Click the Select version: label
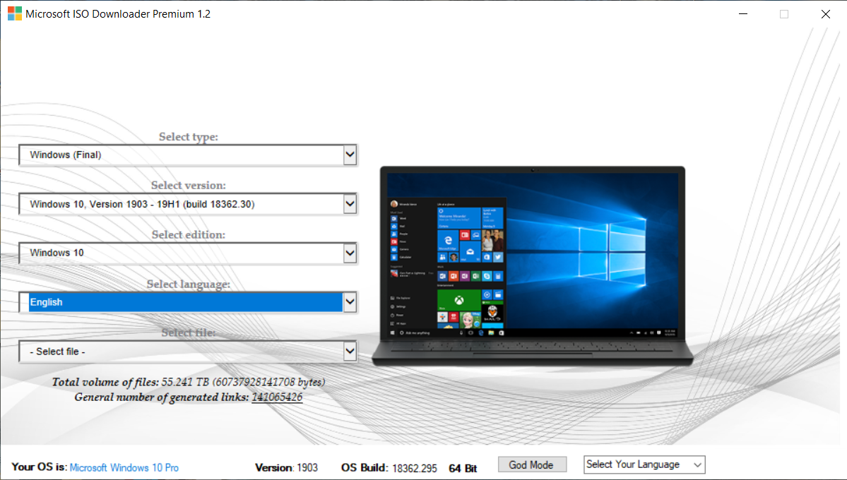 coord(189,186)
